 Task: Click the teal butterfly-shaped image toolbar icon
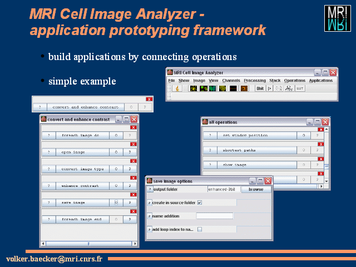point(212,88)
